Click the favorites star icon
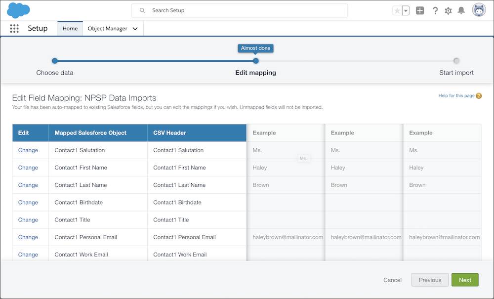This screenshot has width=494, height=299. click(x=397, y=10)
